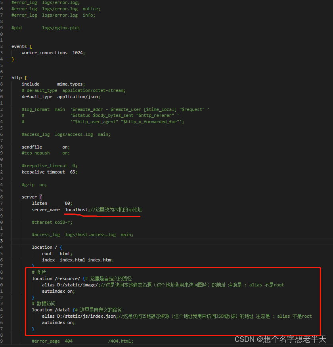Screen dimensions: 333x347
Task: Click 'localhost' in server_name line
Action: point(77,210)
